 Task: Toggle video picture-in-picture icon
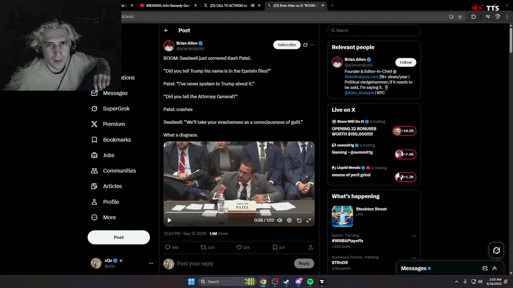coord(299,220)
